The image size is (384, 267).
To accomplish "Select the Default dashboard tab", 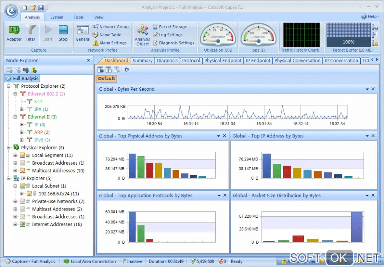I will 107,79.
